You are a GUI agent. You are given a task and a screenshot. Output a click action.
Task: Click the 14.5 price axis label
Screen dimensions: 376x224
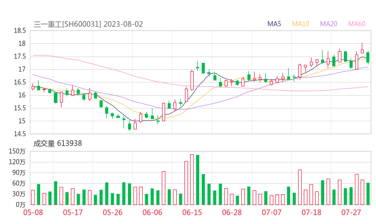(x=20, y=134)
